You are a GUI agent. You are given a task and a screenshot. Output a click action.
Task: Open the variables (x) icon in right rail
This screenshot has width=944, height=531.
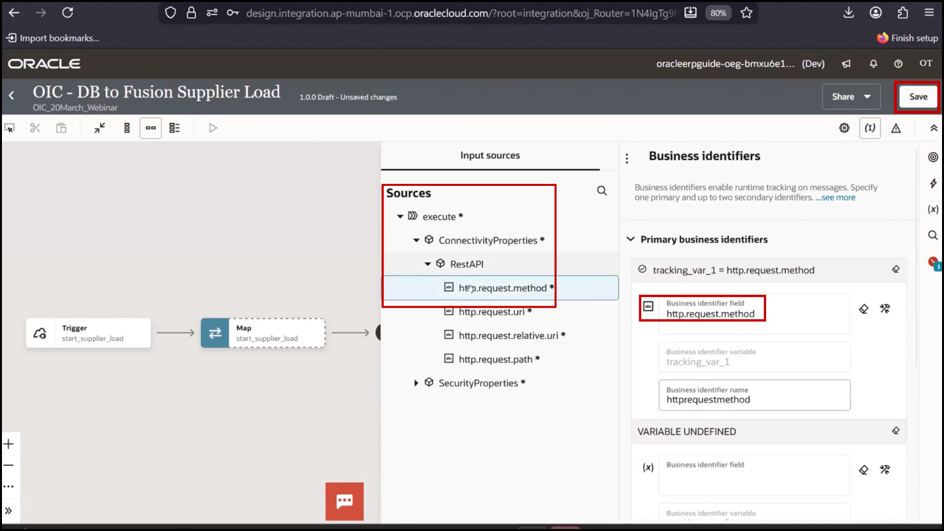pos(933,209)
